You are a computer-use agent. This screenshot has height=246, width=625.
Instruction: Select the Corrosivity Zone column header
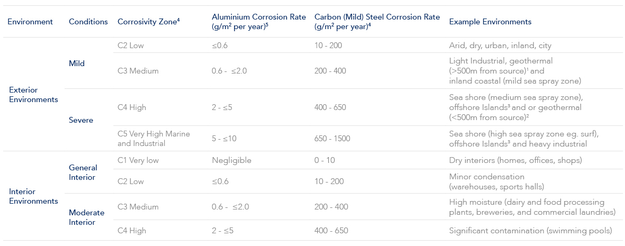[x=149, y=22]
